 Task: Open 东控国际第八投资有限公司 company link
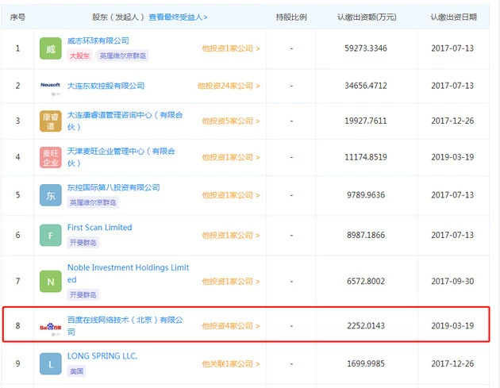113,187
